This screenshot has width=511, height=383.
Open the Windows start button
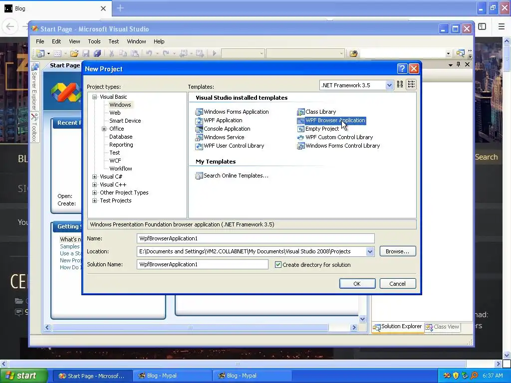[24, 376]
